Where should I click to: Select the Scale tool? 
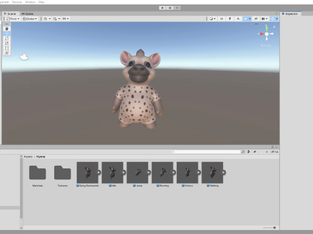pyautogui.click(x=7, y=43)
